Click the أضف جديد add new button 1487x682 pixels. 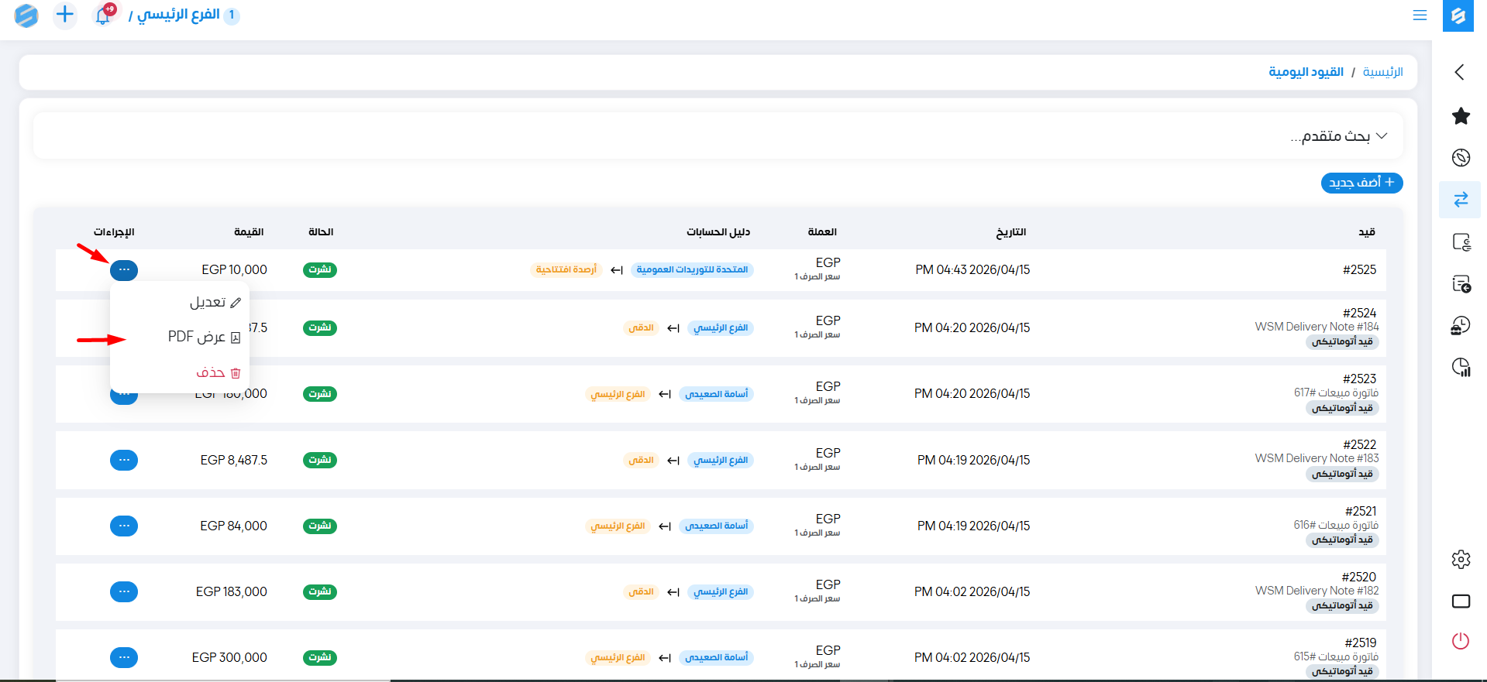pos(1361,183)
